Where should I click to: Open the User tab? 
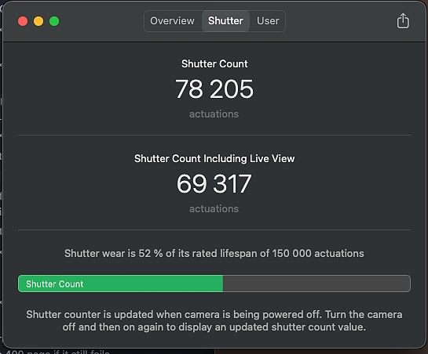pyautogui.click(x=268, y=21)
